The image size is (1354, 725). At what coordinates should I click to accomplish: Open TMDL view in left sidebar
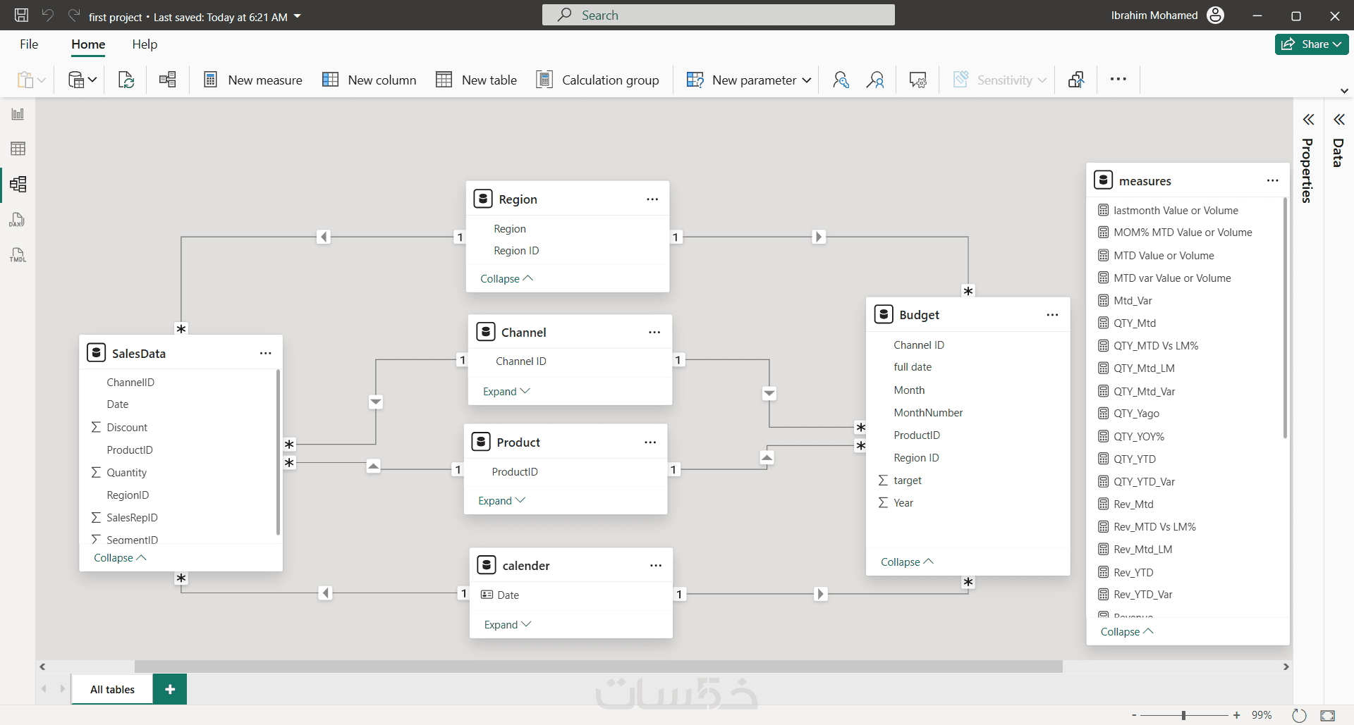[18, 255]
